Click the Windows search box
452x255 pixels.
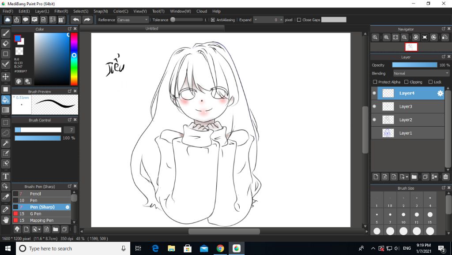74,248
